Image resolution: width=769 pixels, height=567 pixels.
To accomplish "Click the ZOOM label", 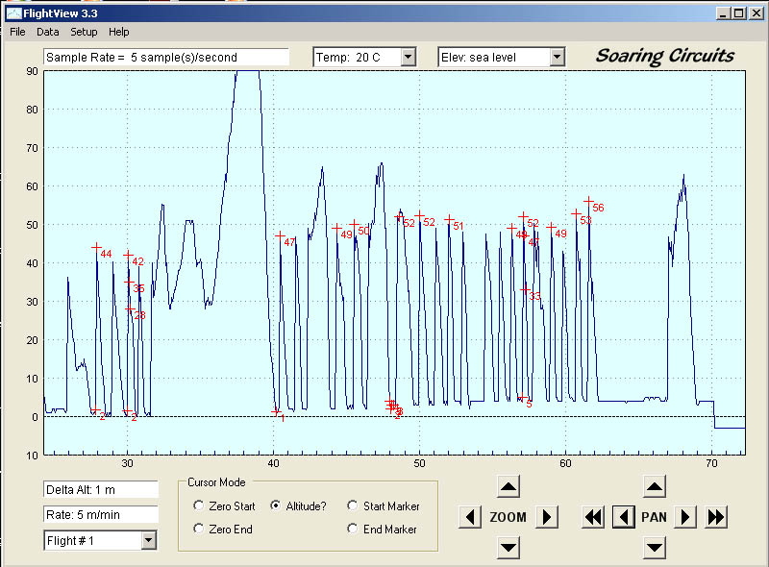I will tap(509, 517).
